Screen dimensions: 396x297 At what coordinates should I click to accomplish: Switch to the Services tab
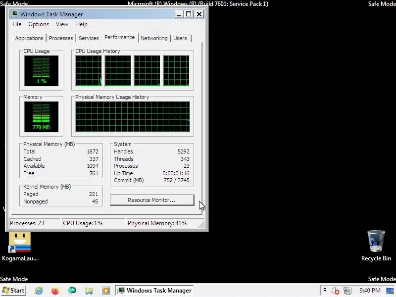point(89,38)
